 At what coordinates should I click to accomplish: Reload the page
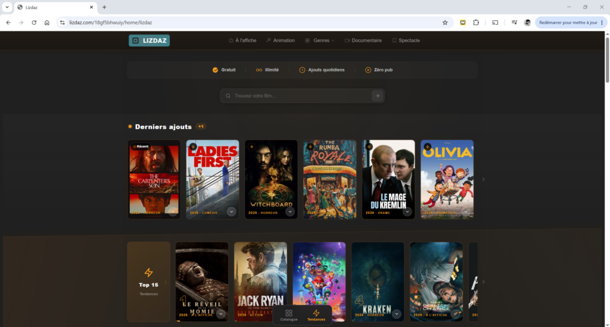[34, 23]
